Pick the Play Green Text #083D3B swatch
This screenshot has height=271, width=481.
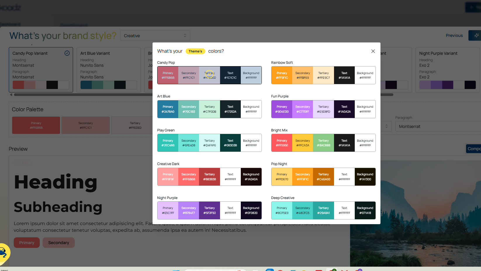[x=230, y=143]
